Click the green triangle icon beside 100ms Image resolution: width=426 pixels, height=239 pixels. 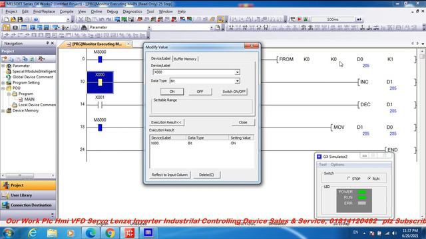306,19
